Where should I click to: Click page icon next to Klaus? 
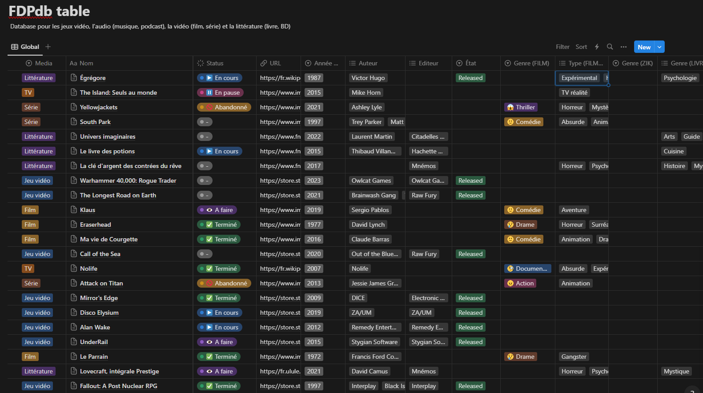pyautogui.click(x=74, y=210)
